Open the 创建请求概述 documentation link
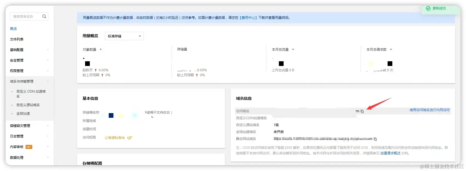Image resolution: width=466 pixels, height=171 pixels. pos(390,153)
